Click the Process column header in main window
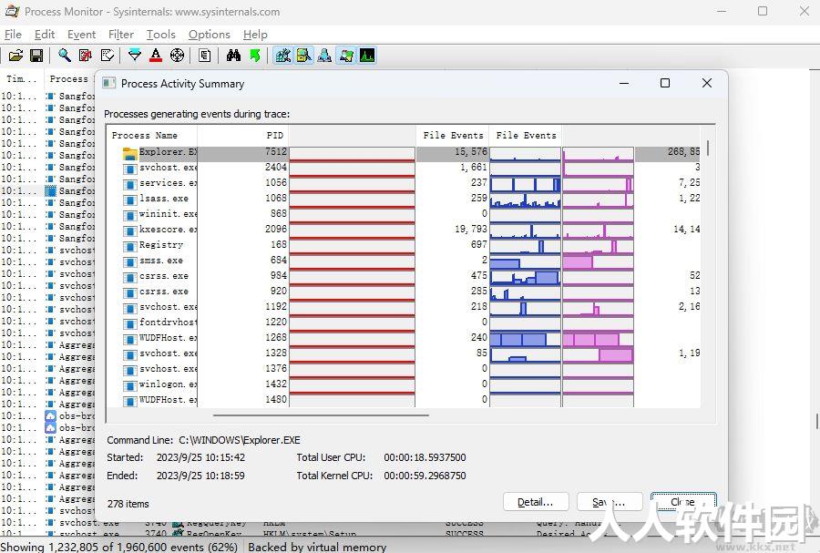Screen dimensions: 820x553 [68, 79]
